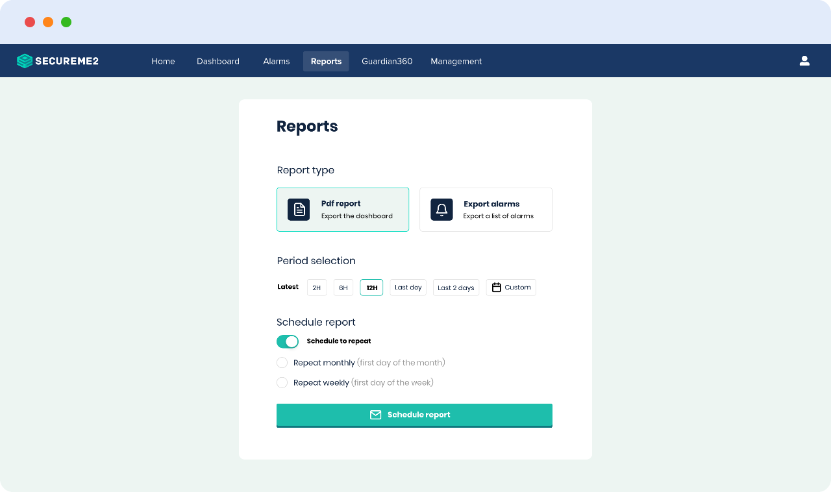
Task: Open the user profile icon
Action: (x=804, y=61)
